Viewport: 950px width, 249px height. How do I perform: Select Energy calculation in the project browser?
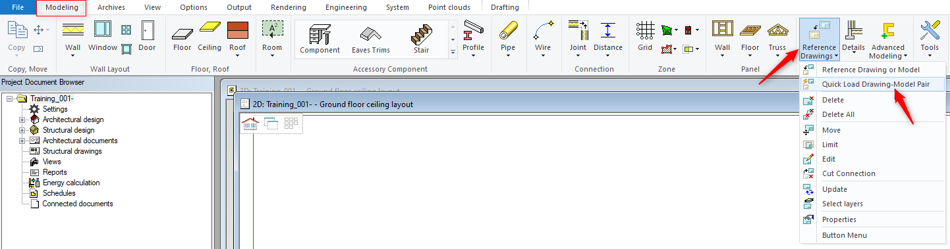coord(71,183)
